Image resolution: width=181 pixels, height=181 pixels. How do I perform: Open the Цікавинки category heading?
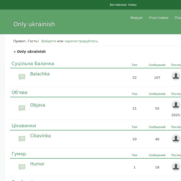24,126
